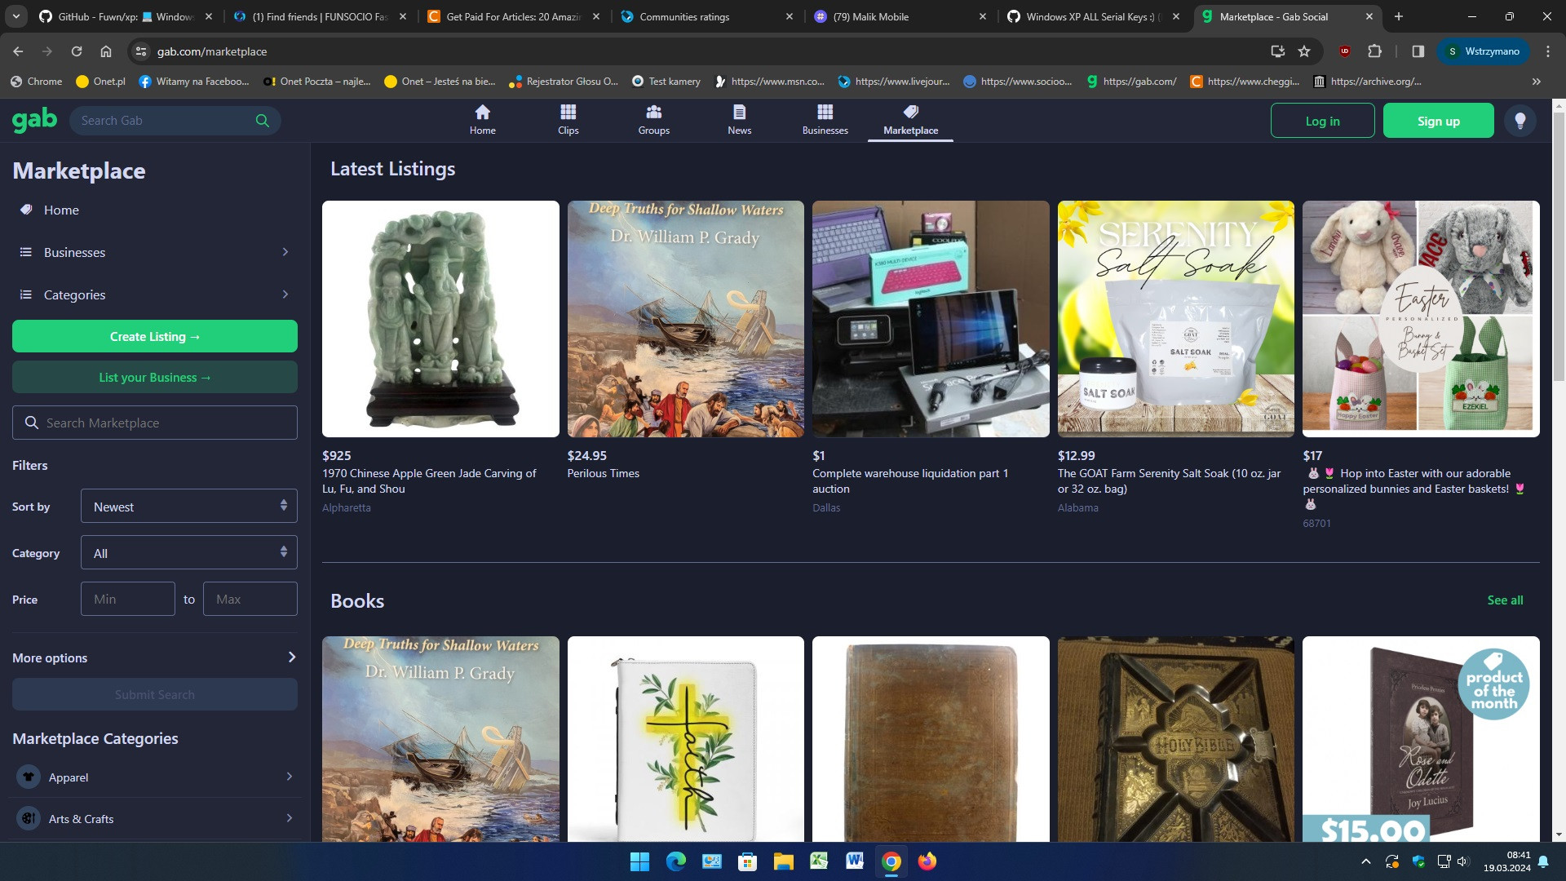The width and height of the screenshot is (1566, 881).
Task: Click the install app icon in address bar
Action: [1277, 51]
